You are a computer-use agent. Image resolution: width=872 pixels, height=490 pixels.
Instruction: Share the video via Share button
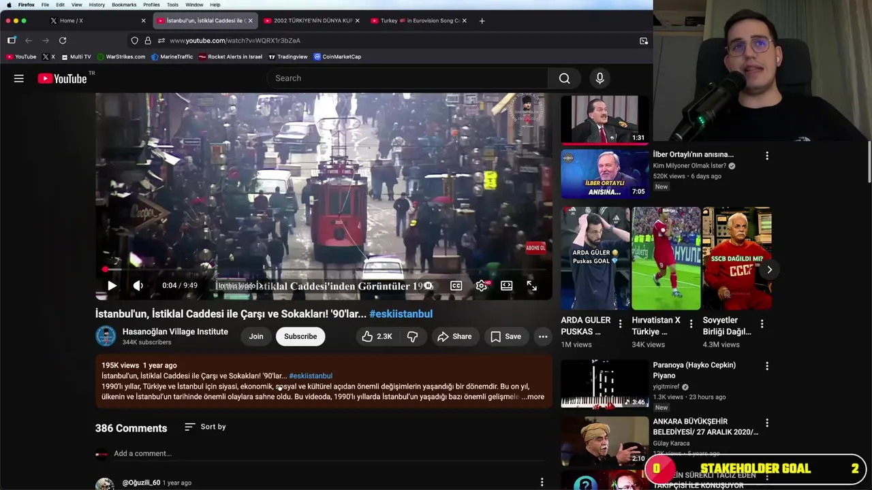click(x=454, y=336)
